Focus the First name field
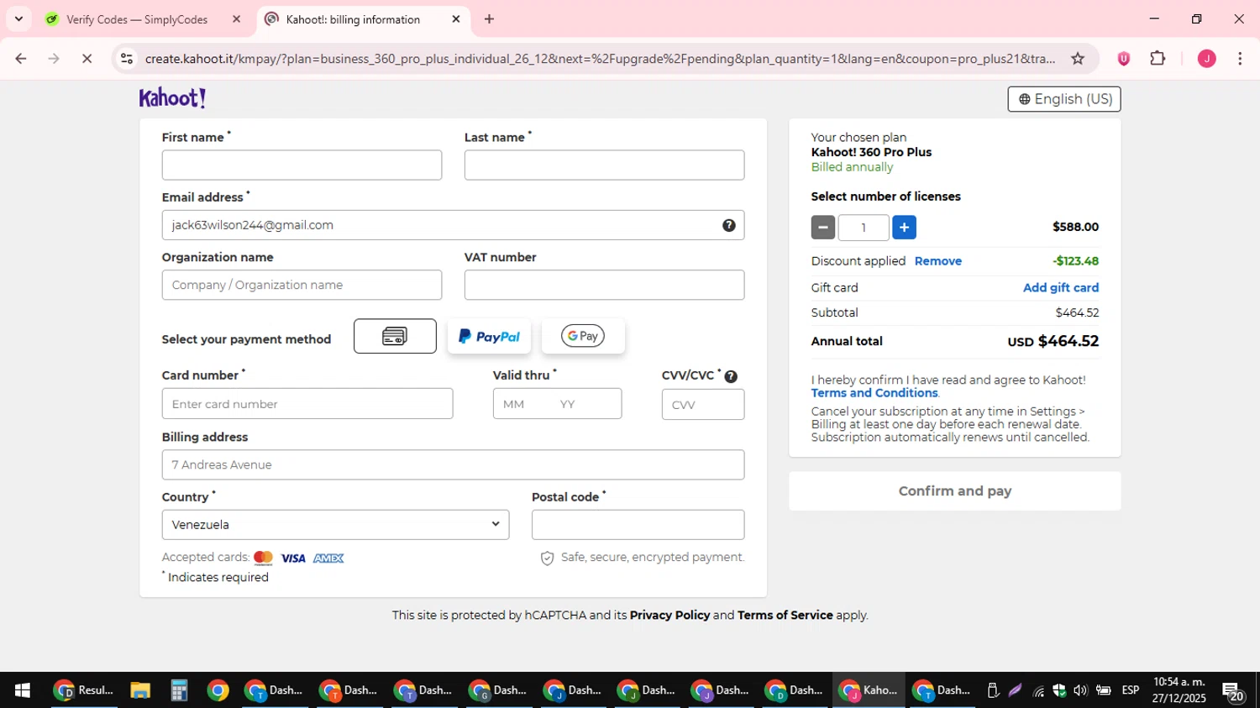Image resolution: width=1260 pixels, height=708 pixels. coord(302,165)
